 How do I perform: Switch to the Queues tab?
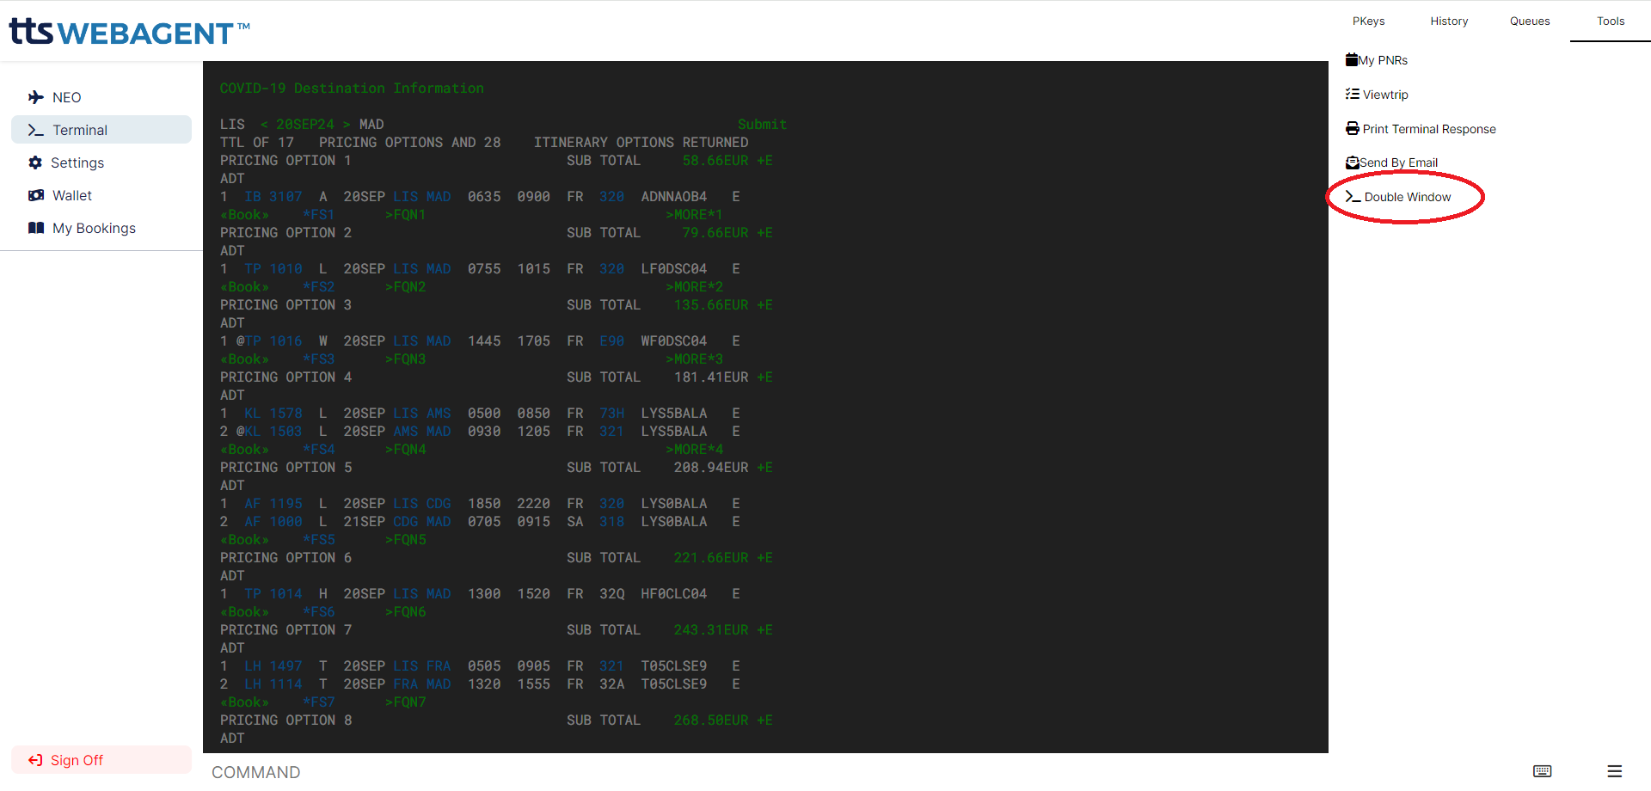(1530, 21)
